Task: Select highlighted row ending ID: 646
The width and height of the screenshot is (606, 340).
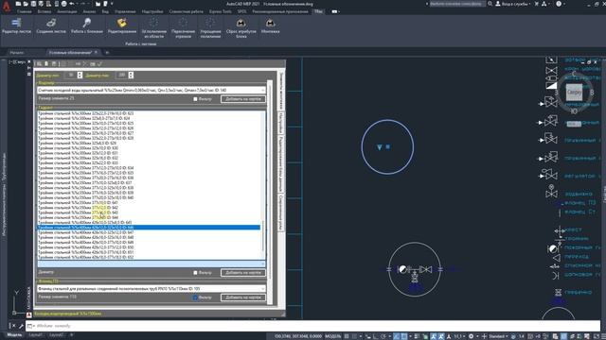Action: click(x=149, y=228)
